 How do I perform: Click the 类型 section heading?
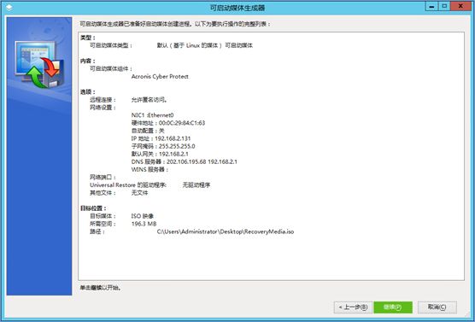click(x=88, y=38)
